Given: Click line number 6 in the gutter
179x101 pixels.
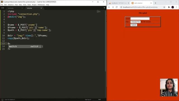Looking at the screenshot, I should [x=4, y=25].
